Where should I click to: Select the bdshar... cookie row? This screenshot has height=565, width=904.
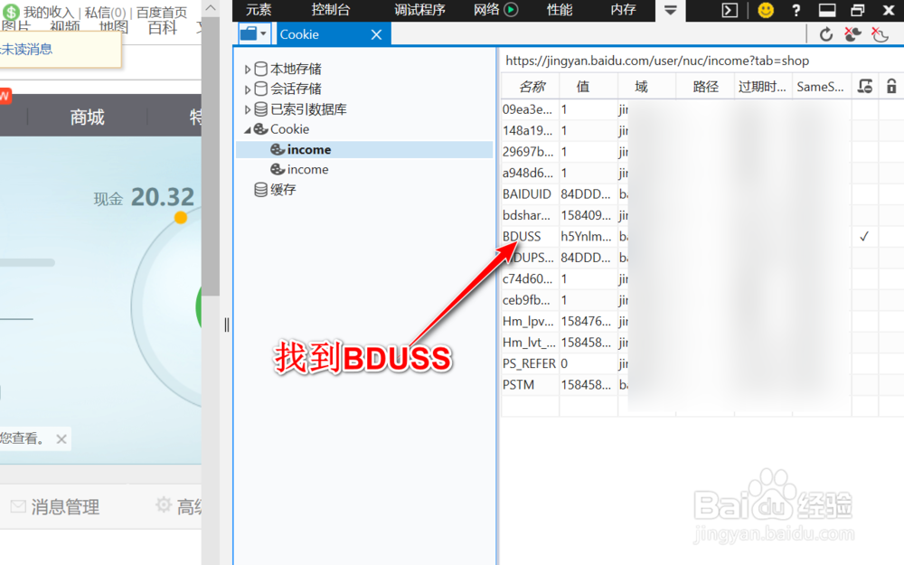pyautogui.click(x=702, y=216)
